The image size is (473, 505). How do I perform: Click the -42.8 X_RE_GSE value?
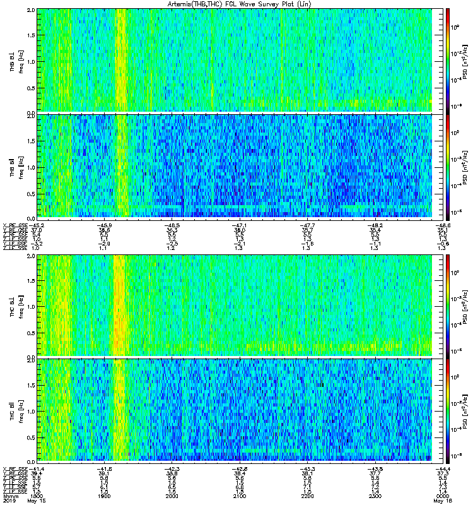[x=240, y=469]
